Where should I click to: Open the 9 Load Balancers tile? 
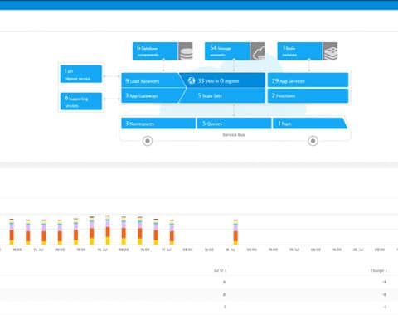(x=152, y=80)
